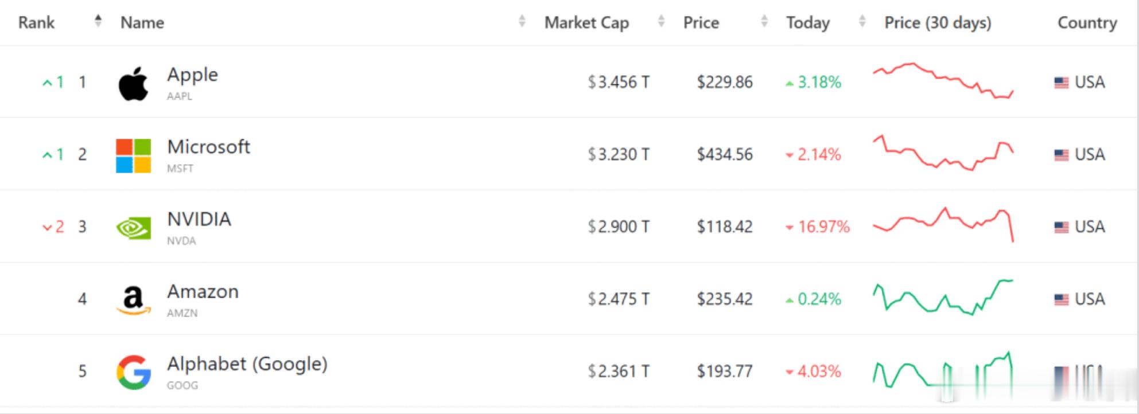Click the USA flag in Amazon row
Image resolution: width=1139 pixels, height=414 pixels.
point(1061,299)
